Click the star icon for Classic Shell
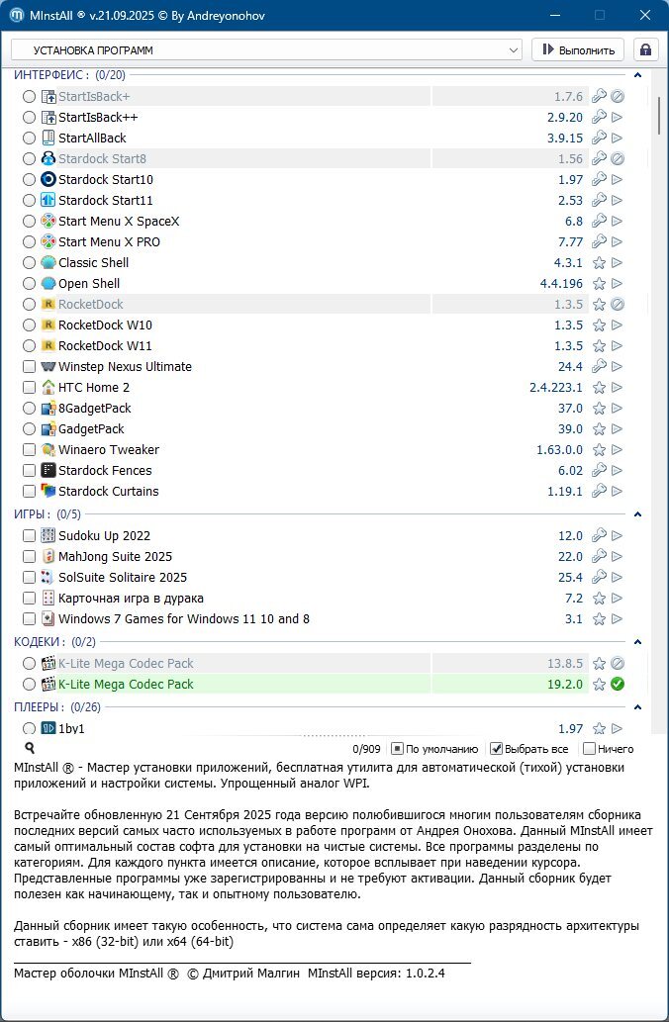The width and height of the screenshot is (669, 1022). pyautogui.click(x=598, y=263)
